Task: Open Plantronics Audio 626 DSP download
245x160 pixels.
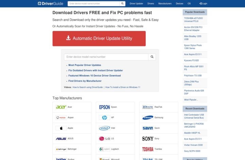Action: 195,92
